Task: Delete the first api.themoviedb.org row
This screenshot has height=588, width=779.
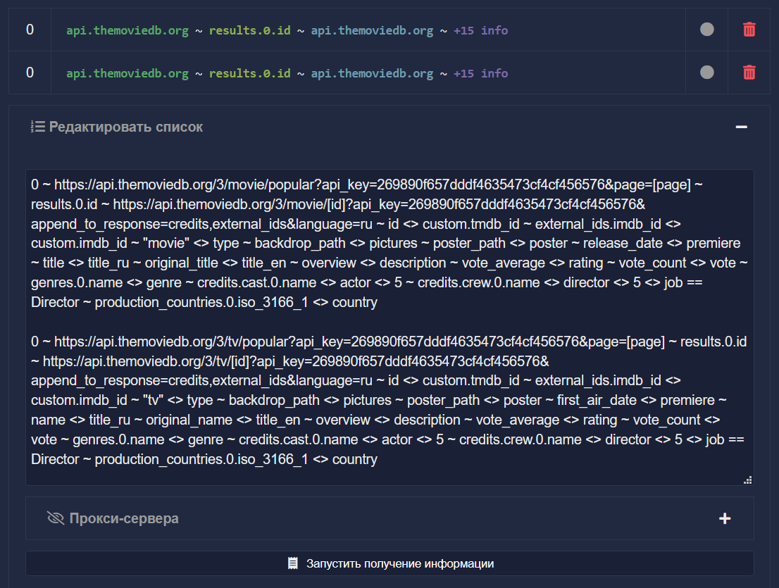Action: point(749,30)
